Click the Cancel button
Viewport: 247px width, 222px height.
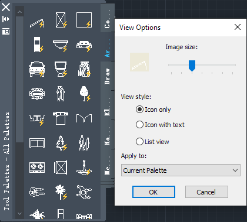206,192
